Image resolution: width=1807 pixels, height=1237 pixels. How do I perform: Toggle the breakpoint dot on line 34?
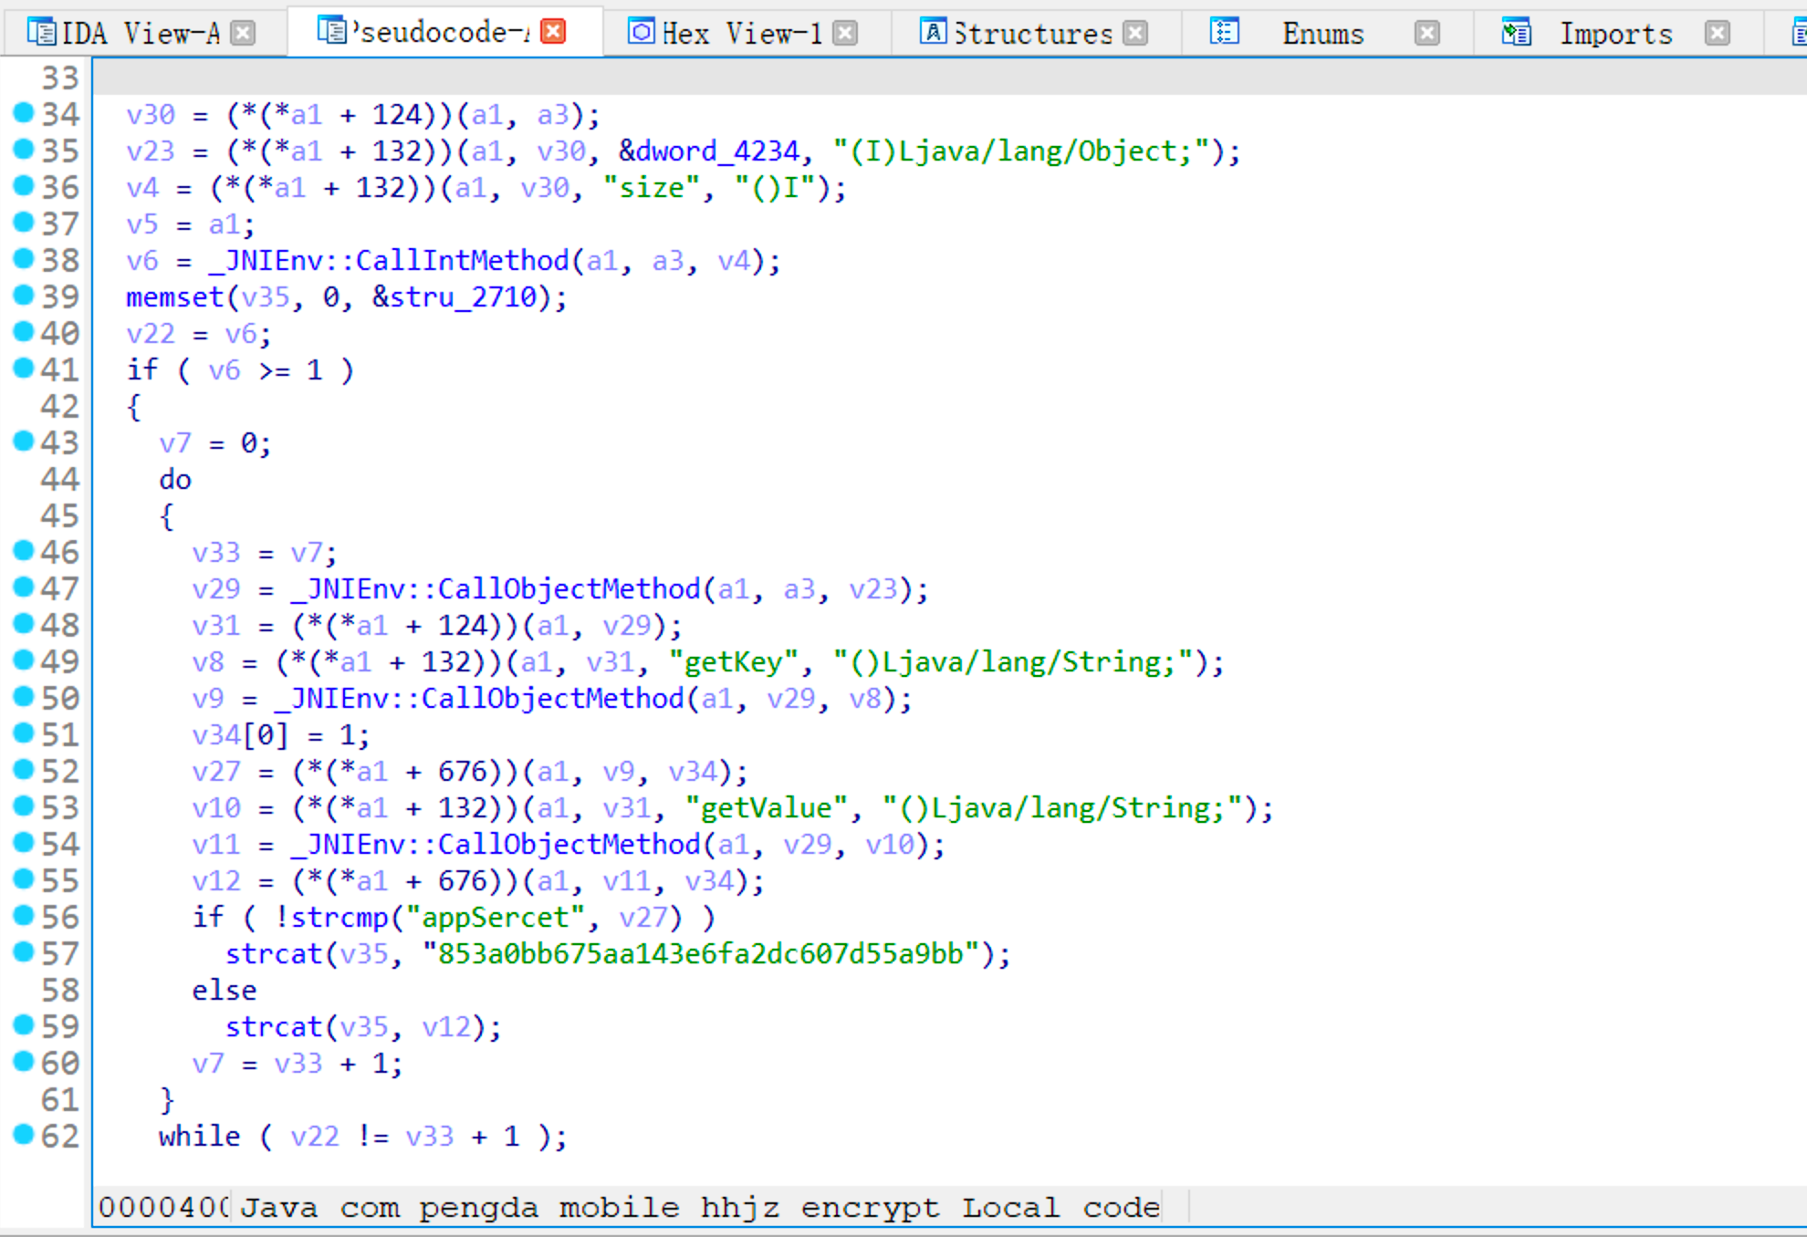coord(24,113)
